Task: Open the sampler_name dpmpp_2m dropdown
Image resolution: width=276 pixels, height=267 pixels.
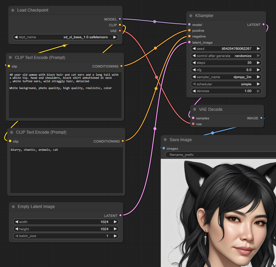Action: tap(226, 77)
